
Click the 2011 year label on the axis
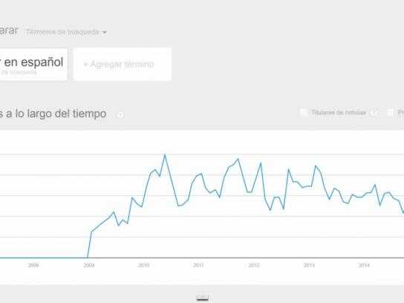198,265
